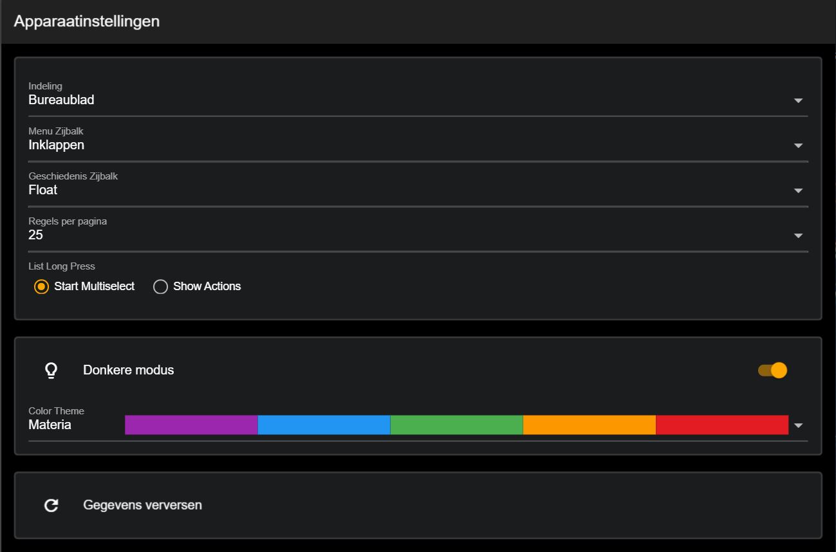Open the Menu Zijbalk dropdown
Screen dimensions: 836x552
pyautogui.click(x=798, y=145)
